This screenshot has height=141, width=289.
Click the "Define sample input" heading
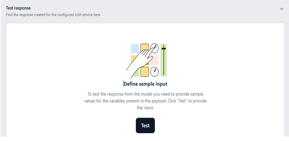pos(146,84)
